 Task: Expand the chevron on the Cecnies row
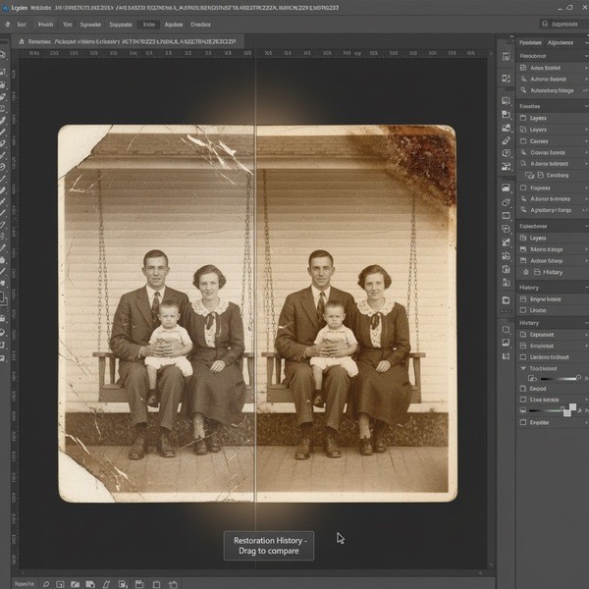(x=586, y=141)
